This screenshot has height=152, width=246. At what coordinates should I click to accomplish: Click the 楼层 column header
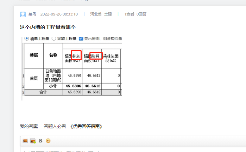tap(34, 55)
